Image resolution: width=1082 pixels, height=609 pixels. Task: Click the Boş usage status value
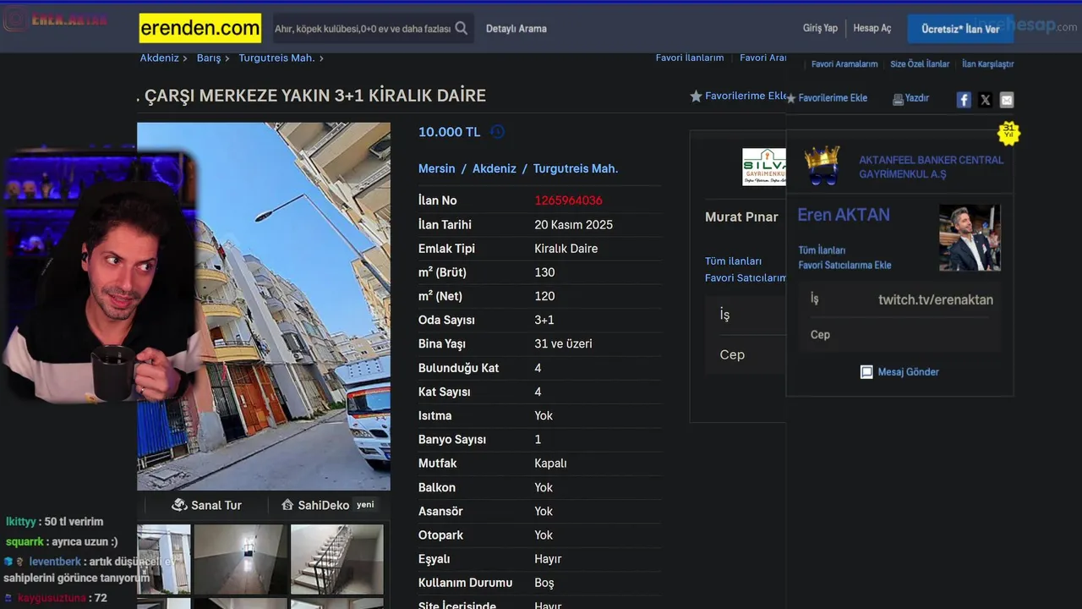544,583
